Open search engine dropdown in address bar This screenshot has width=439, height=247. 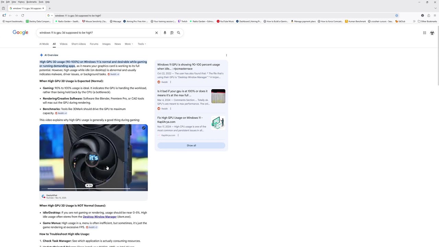(50, 15)
